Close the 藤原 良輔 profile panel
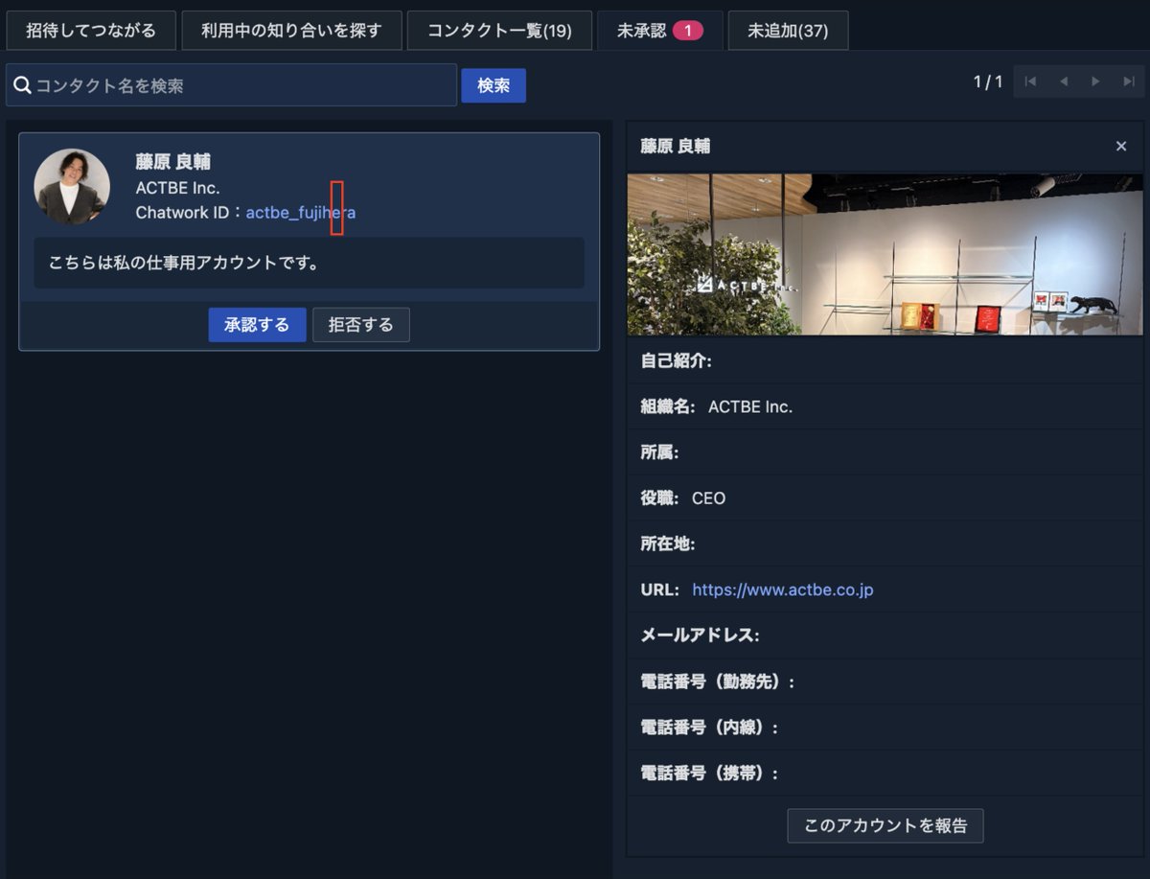The width and height of the screenshot is (1150, 879). point(1121,146)
